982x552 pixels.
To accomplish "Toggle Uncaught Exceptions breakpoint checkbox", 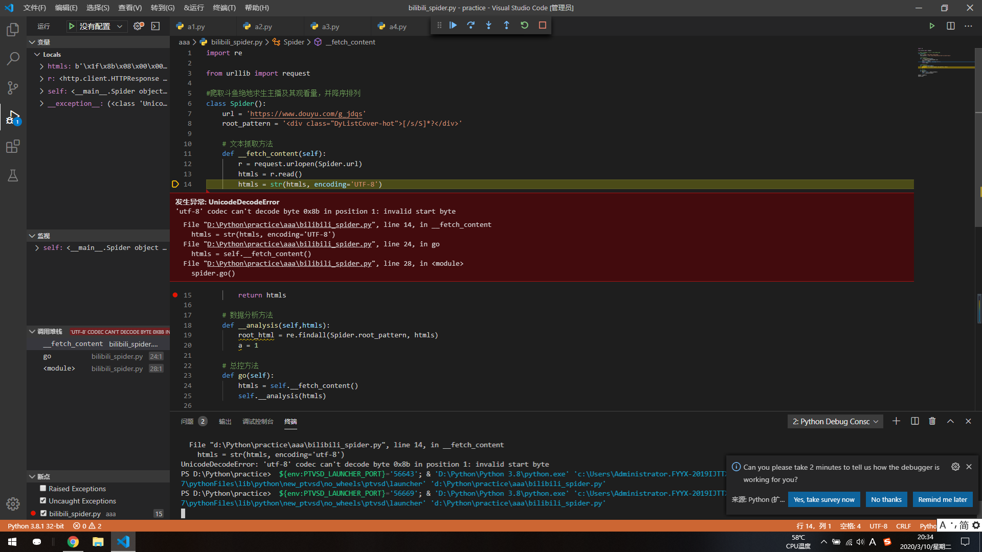I will [43, 501].
